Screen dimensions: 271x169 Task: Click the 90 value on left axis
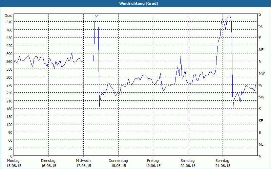11,132
